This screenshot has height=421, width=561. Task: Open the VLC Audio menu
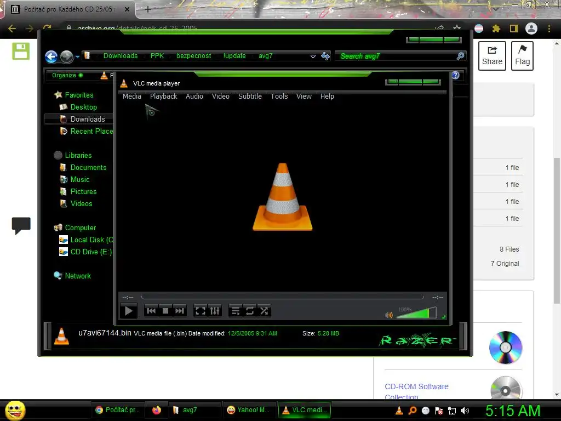click(x=194, y=96)
